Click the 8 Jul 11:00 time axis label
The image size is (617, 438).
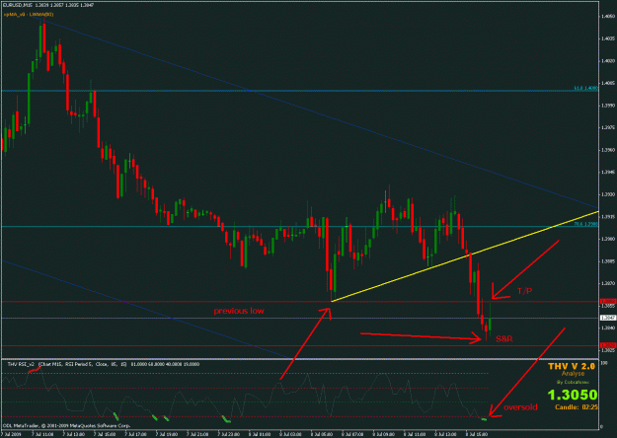click(x=414, y=434)
